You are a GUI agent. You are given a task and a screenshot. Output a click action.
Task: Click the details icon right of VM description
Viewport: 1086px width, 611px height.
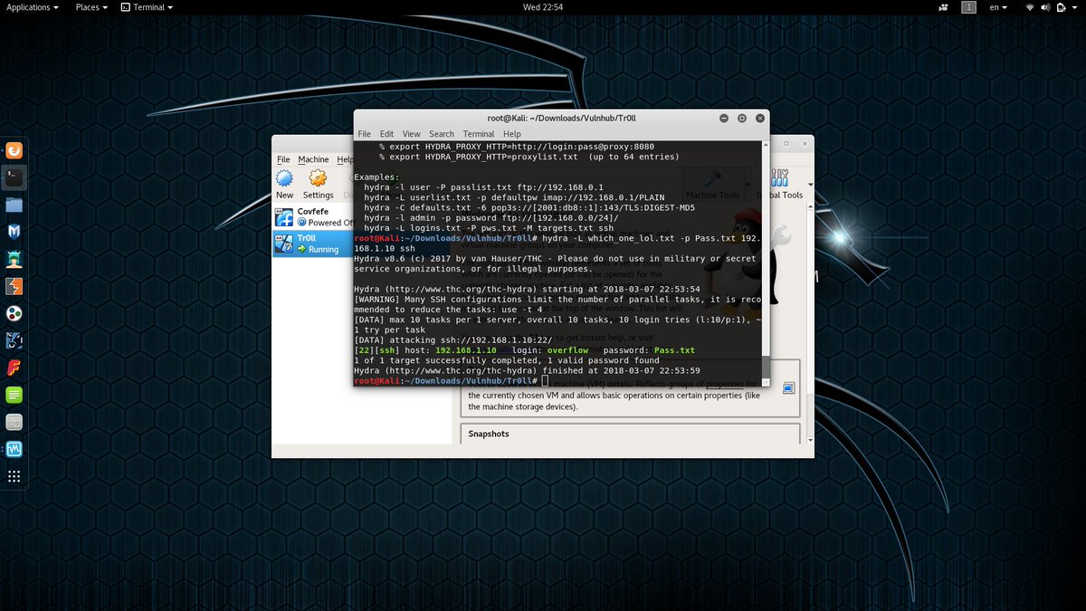point(788,388)
